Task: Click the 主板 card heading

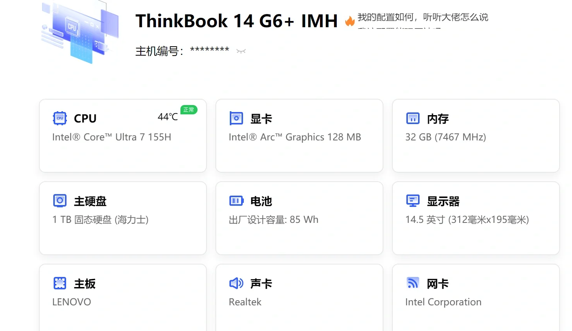Action: pos(85,284)
